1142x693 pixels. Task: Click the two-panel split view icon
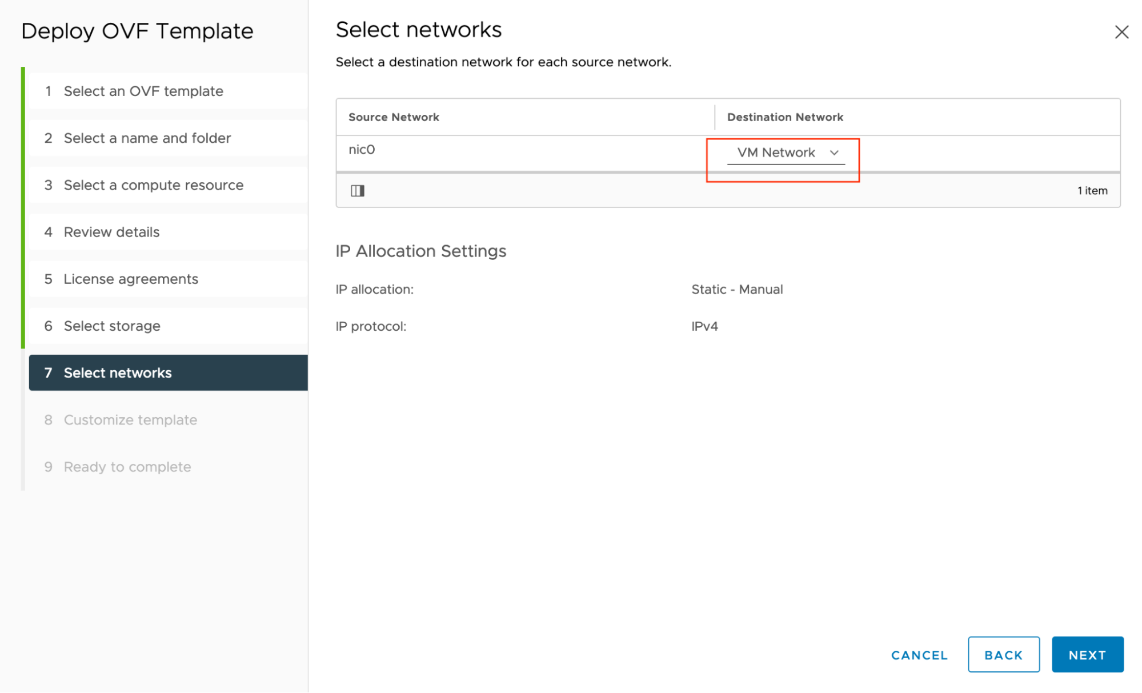[x=357, y=189]
